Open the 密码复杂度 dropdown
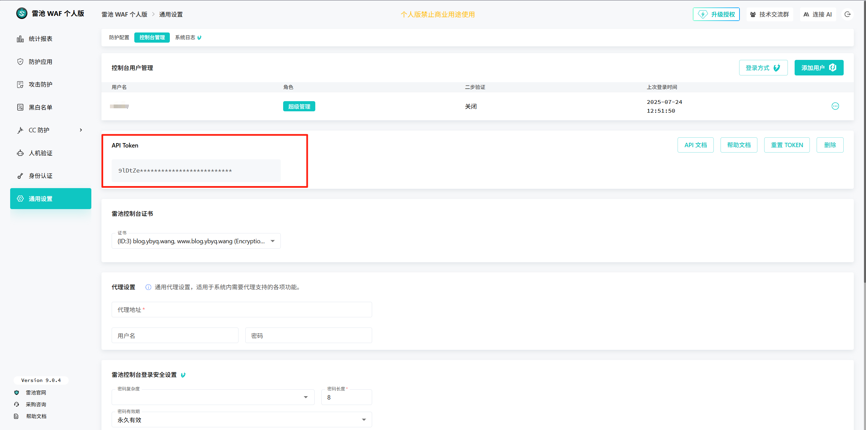866x430 pixels. coord(213,397)
